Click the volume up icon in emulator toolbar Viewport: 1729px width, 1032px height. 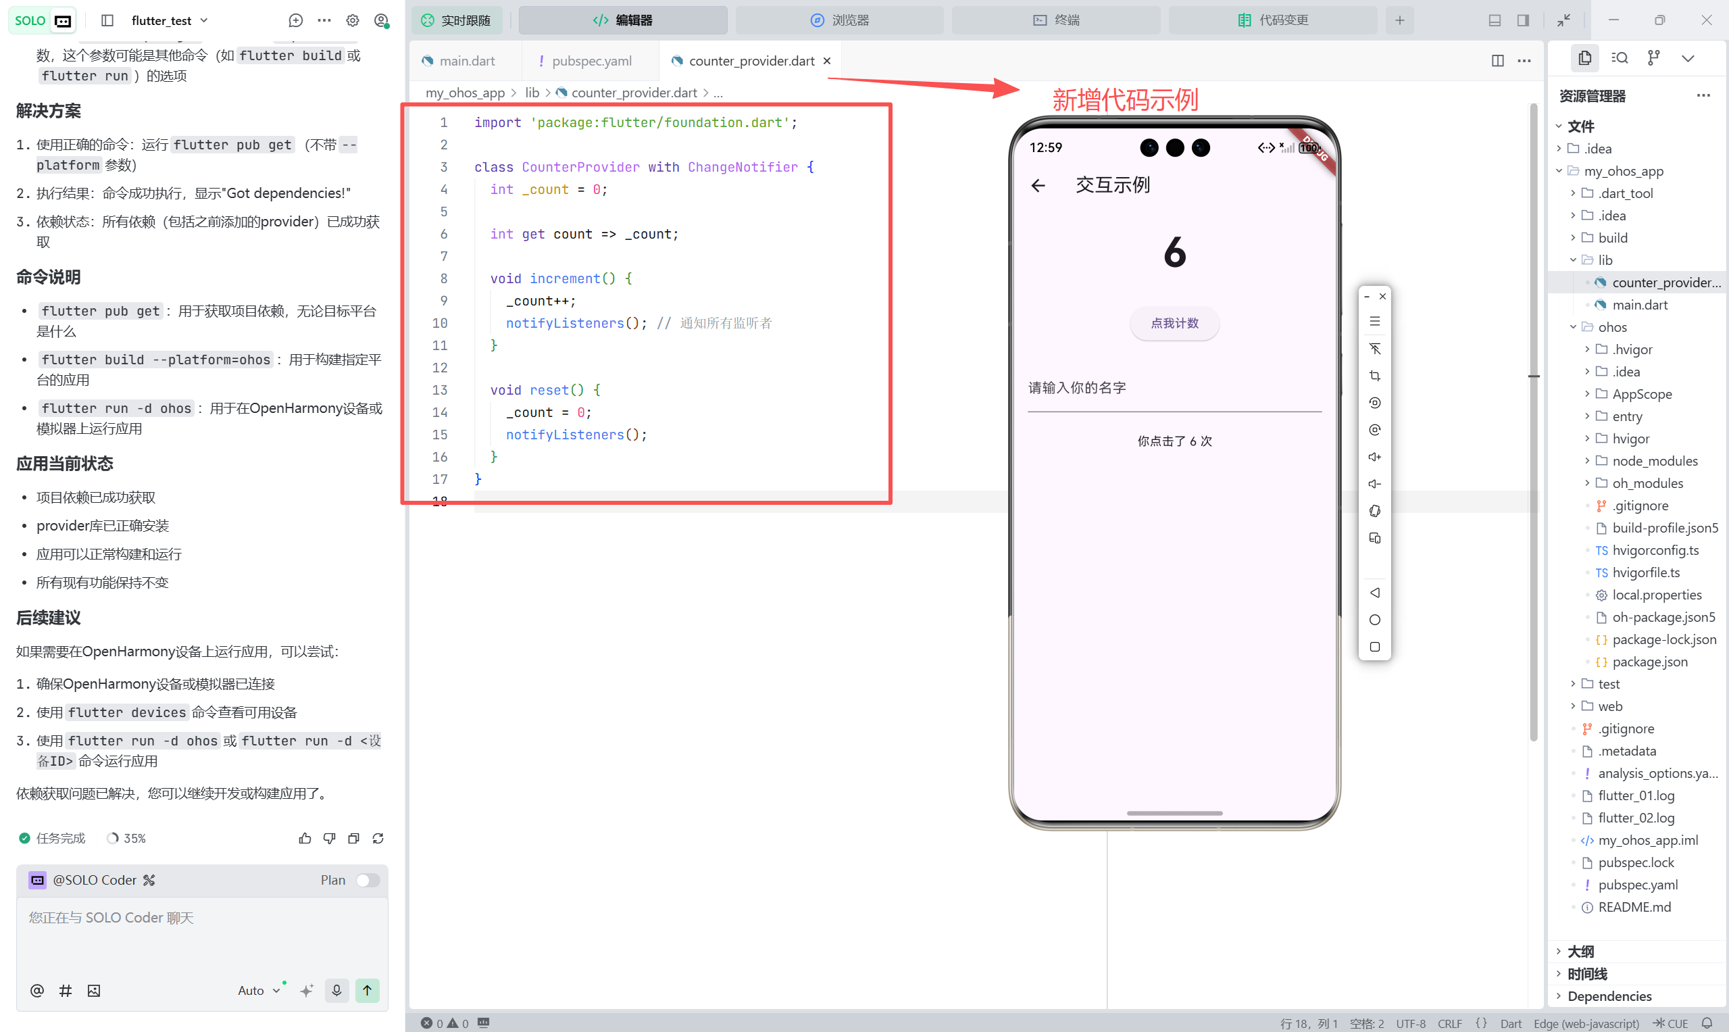click(1374, 456)
